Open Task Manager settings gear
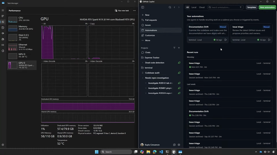Image resolution: width=277 pixels, height=155 pixels. (3, 145)
